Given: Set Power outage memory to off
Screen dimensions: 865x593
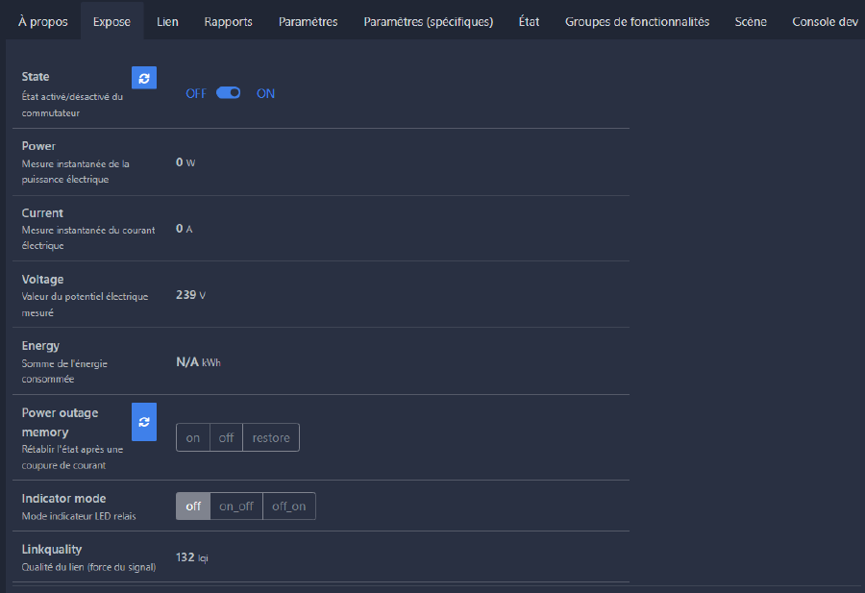Looking at the screenshot, I should tap(226, 437).
